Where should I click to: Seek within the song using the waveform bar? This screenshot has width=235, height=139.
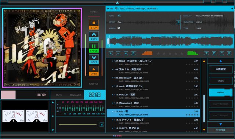click(x=170, y=41)
